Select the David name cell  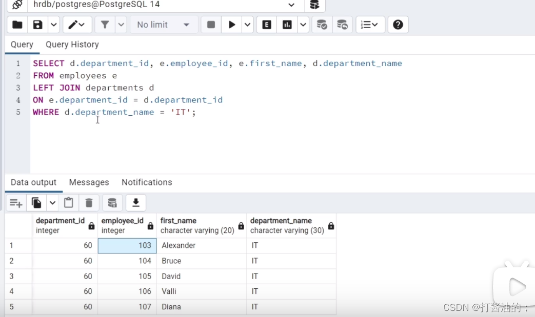[x=201, y=277]
